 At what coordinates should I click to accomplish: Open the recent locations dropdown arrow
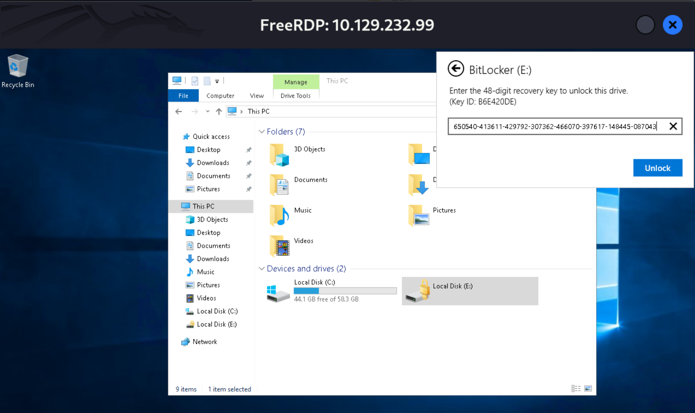click(x=207, y=111)
